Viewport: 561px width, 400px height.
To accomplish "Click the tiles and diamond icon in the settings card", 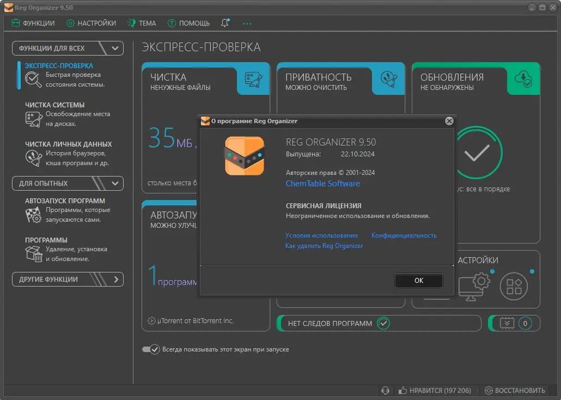I will [514, 287].
